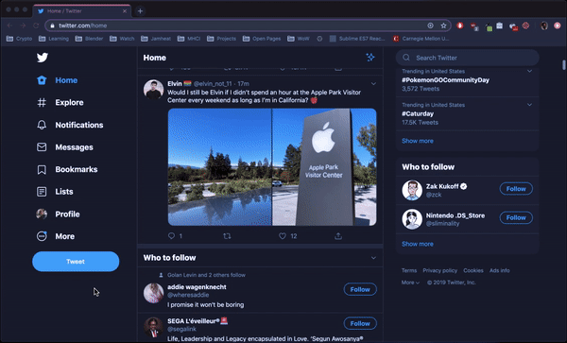Open the #Caturday trend
Image resolution: width=567 pixels, height=343 pixels.
tap(418, 113)
